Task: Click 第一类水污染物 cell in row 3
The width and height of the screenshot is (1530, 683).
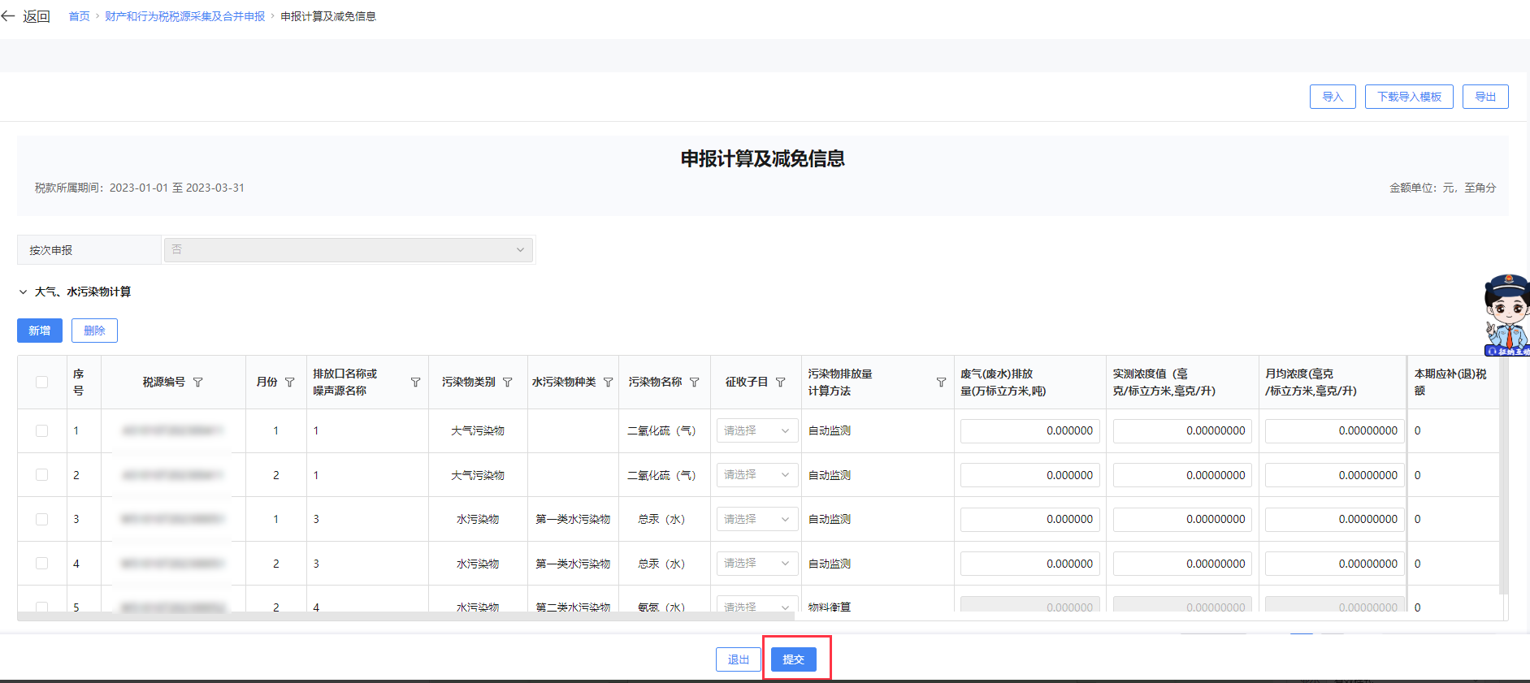Action: click(573, 520)
